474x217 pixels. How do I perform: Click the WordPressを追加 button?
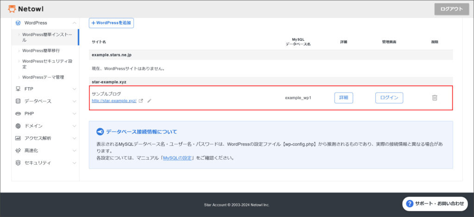pyautogui.click(x=111, y=23)
